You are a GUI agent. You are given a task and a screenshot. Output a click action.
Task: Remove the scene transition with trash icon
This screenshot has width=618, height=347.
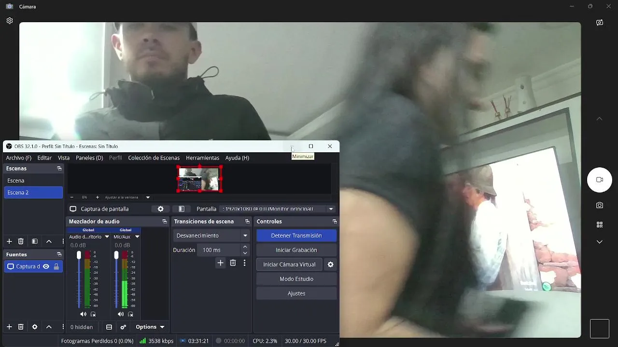point(233,263)
